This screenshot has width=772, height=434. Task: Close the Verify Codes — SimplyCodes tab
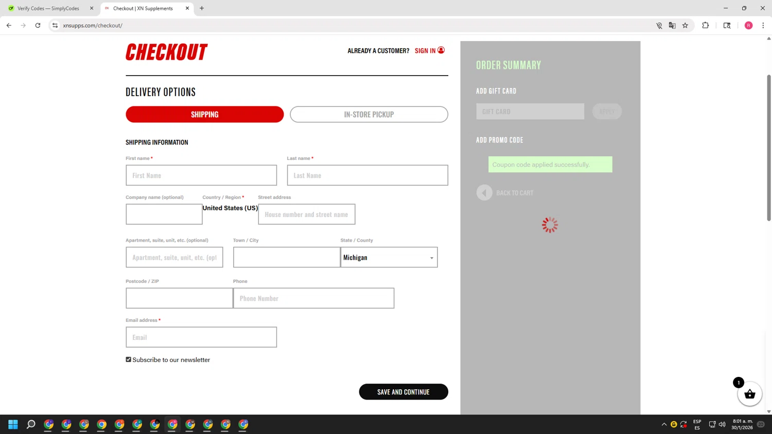coord(92,8)
